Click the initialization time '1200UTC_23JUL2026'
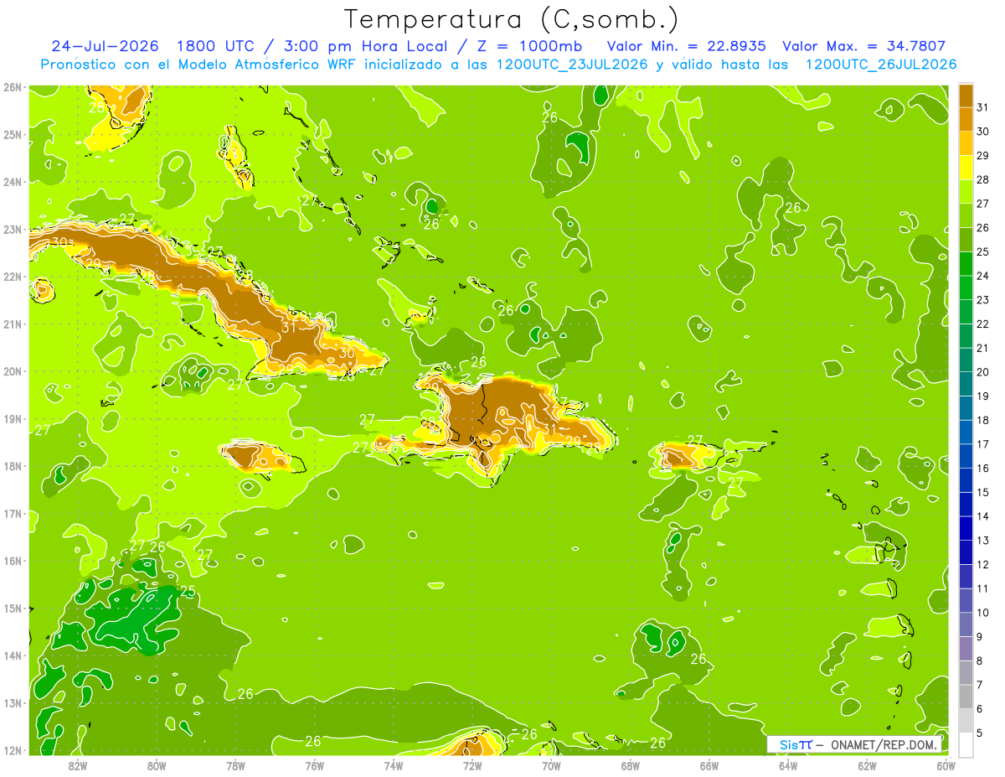Viewport: 1005px width, 777px height. (x=572, y=65)
